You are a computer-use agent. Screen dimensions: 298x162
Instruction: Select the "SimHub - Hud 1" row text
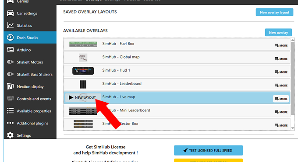coord(116,70)
